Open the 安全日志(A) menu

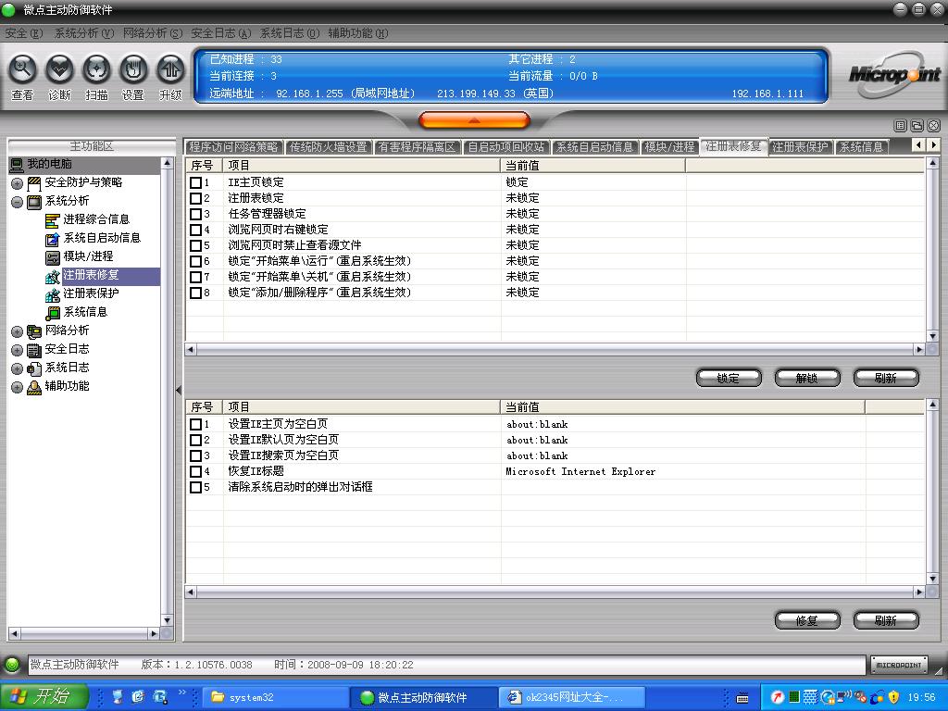click(x=220, y=32)
